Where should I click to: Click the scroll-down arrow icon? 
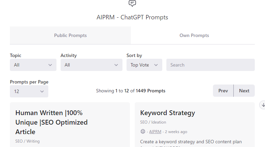coord(263,105)
